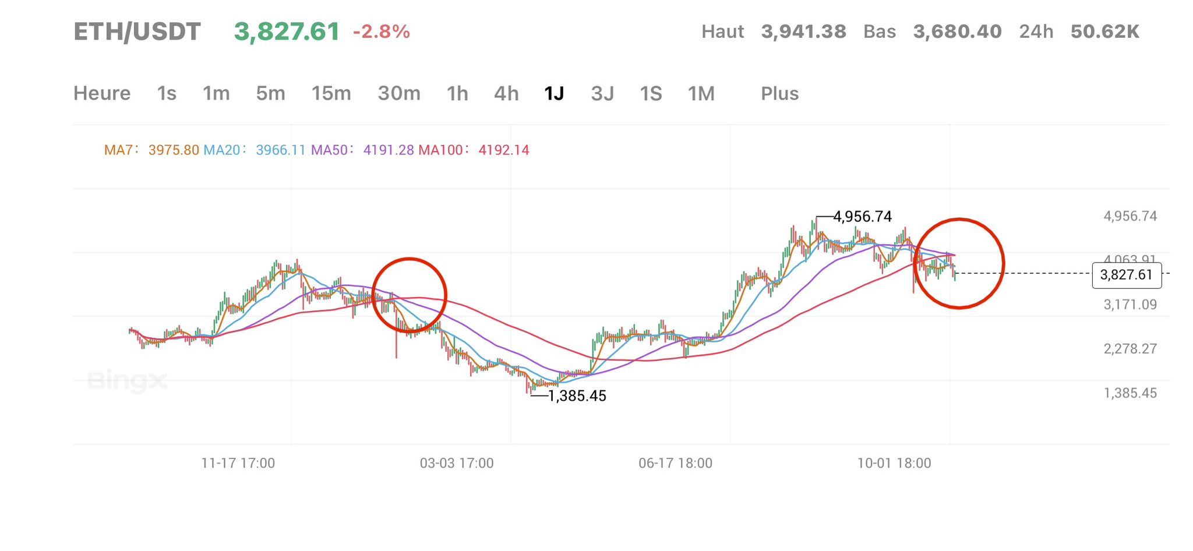
Task: Open the Plus timeframe menu
Action: (x=780, y=93)
